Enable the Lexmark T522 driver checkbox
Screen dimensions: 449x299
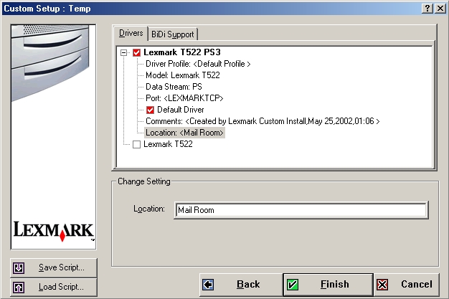click(136, 144)
